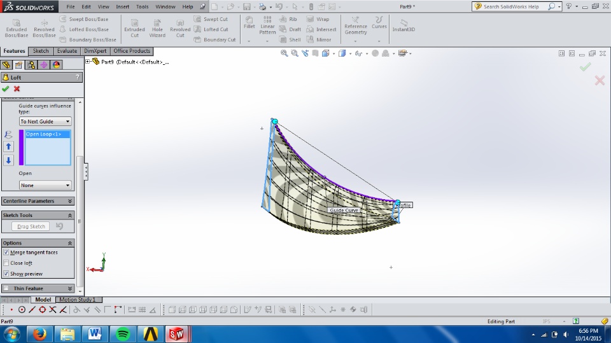Toggle Instant3D mode
The image size is (611, 343).
pos(404,25)
